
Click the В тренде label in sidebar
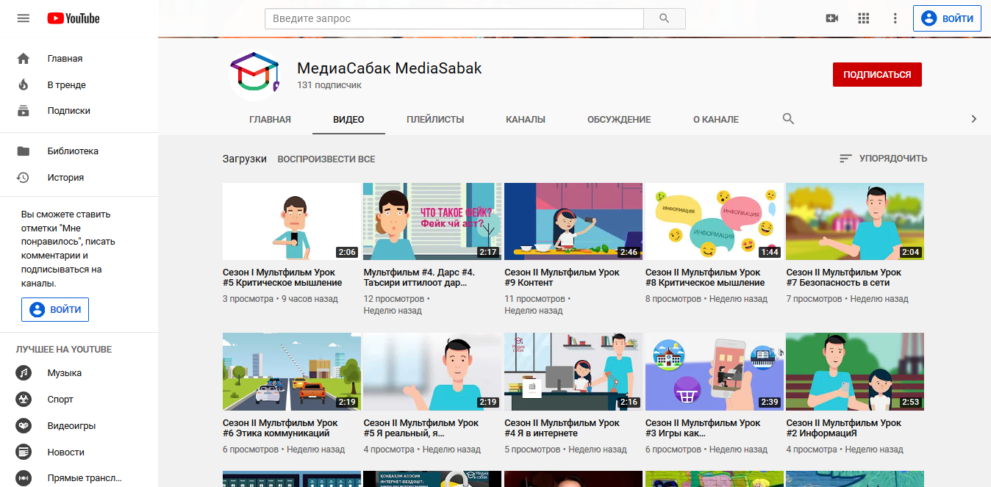67,85
